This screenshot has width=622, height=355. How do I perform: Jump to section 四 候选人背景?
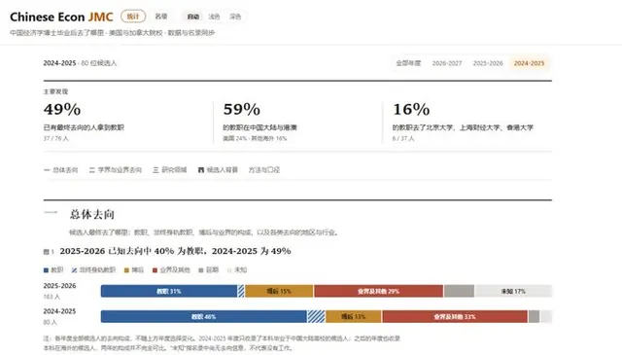click(x=218, y=170)
